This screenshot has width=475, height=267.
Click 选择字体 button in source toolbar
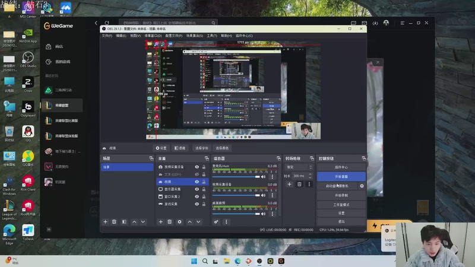pyautogui.click(x=201, y=148)
